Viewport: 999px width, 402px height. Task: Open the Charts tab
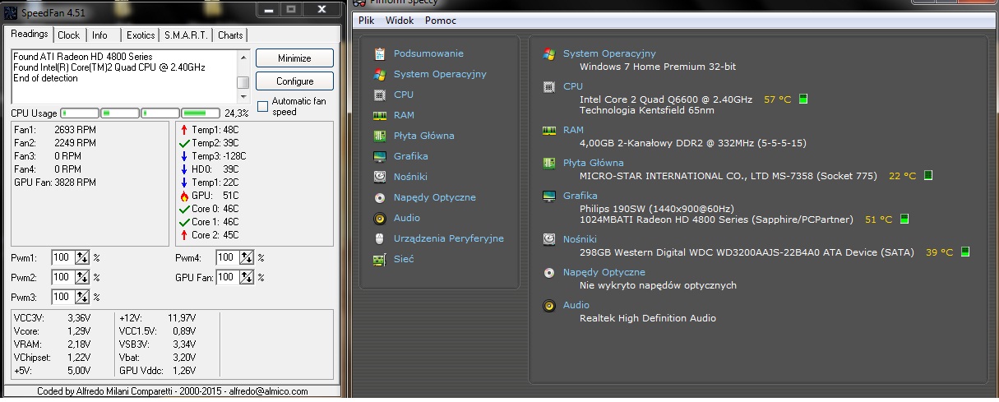[230, 35]
